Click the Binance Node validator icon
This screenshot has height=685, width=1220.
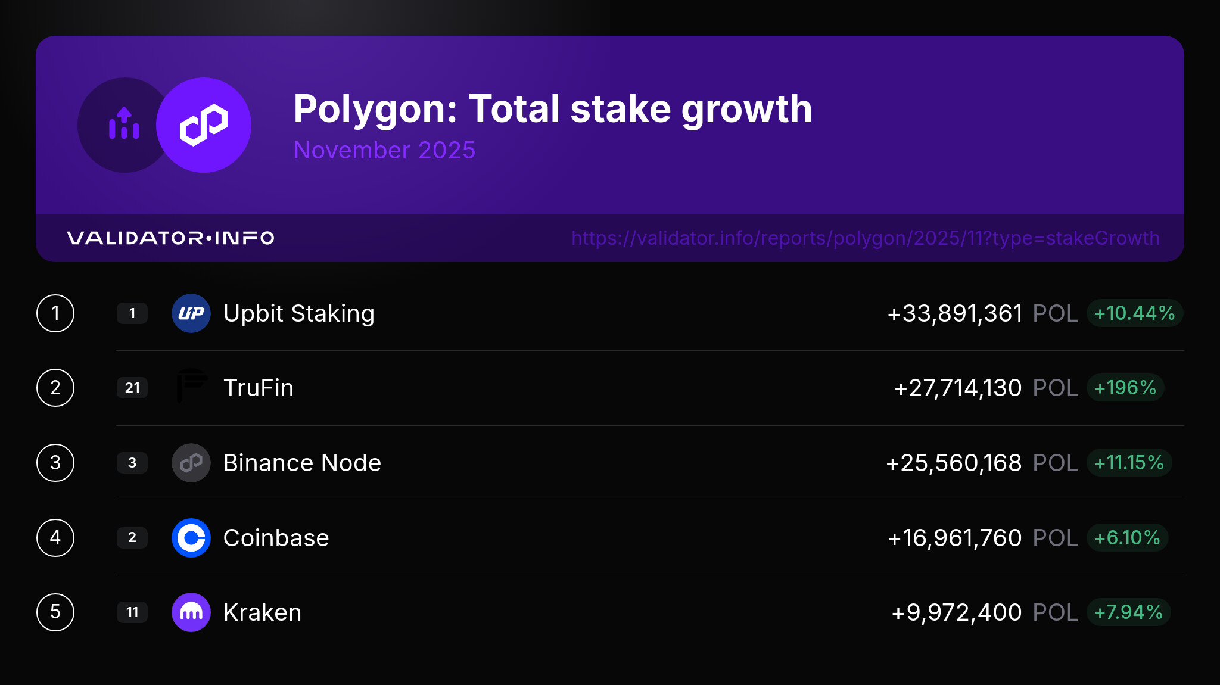tap(191, 463)
